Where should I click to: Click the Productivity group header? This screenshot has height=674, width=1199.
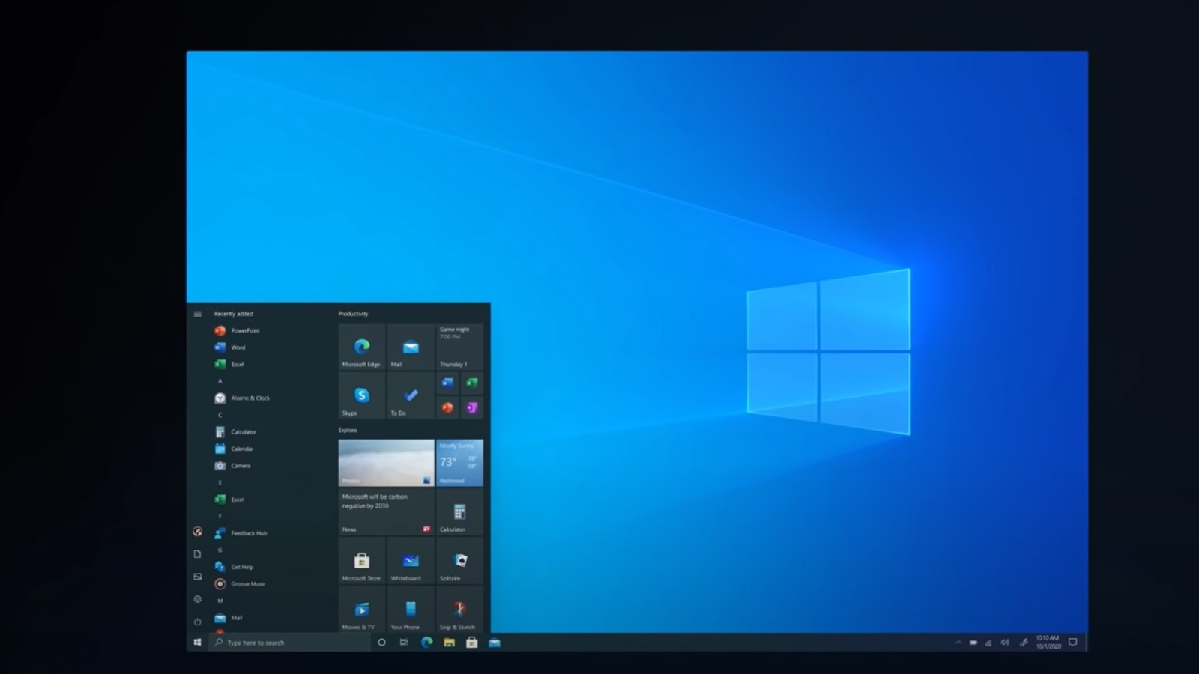(x=353, y=314)
